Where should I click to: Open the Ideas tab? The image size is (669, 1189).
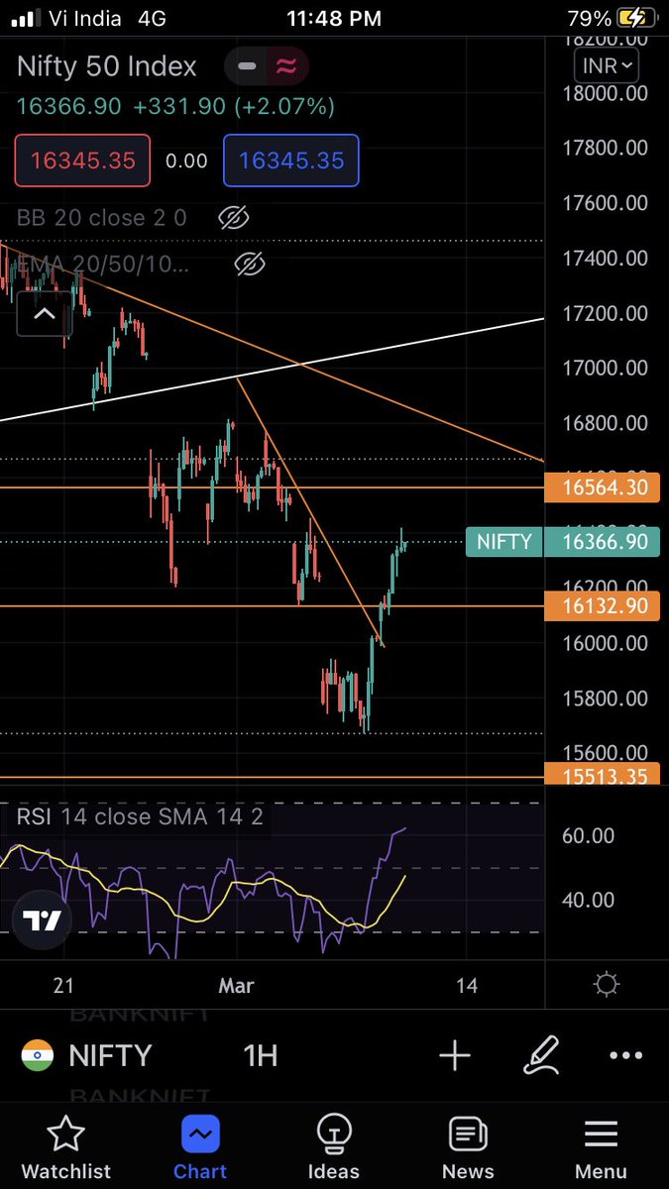click(334, 1146)
